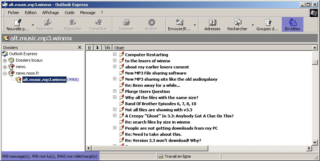Open the Outils menu
The width and height of the screenshot is (320, 161).
coord(69,13)
